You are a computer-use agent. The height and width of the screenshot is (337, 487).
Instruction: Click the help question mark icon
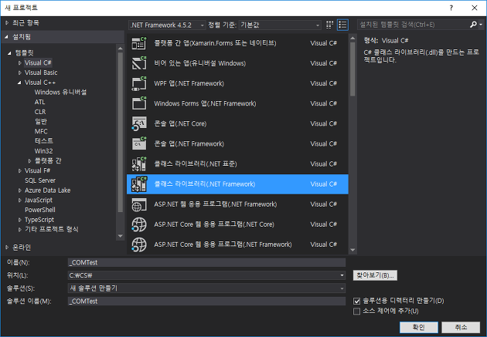click(x=451, y=8)
